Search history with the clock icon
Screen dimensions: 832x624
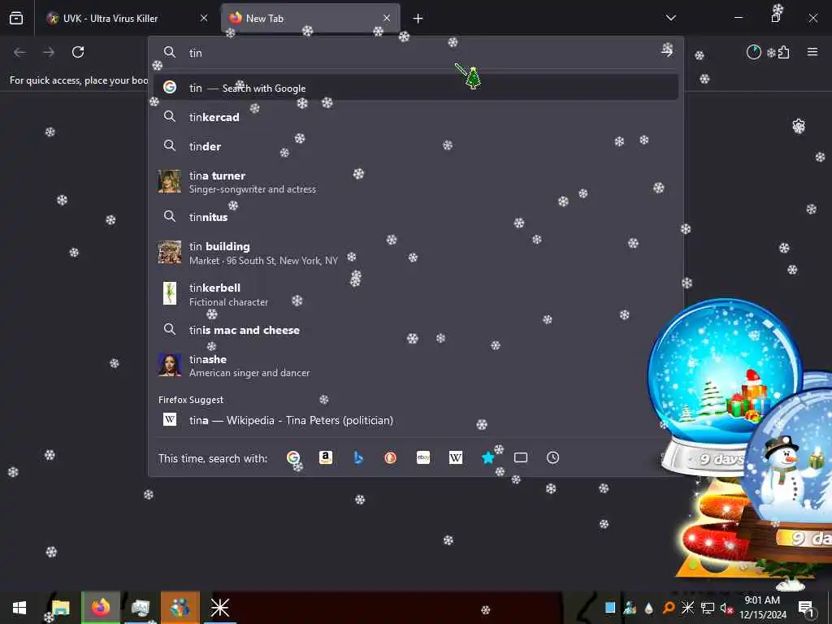point(552,457)
